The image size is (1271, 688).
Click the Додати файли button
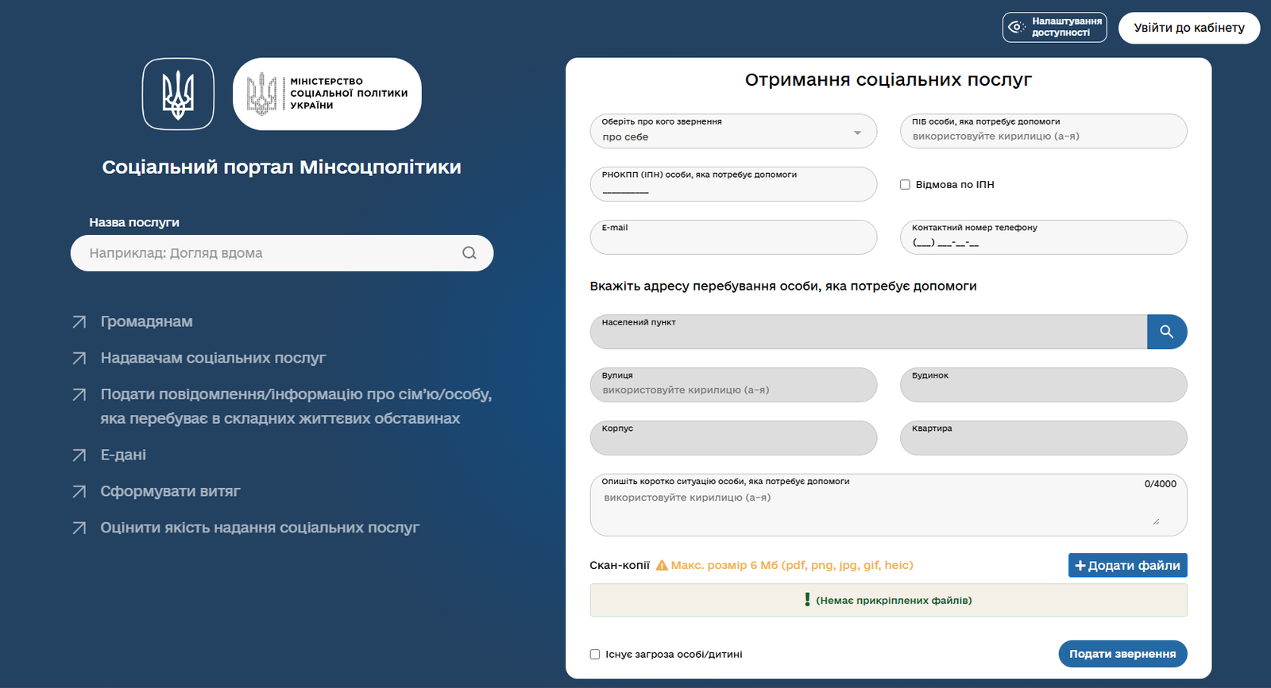point(1127,565)
